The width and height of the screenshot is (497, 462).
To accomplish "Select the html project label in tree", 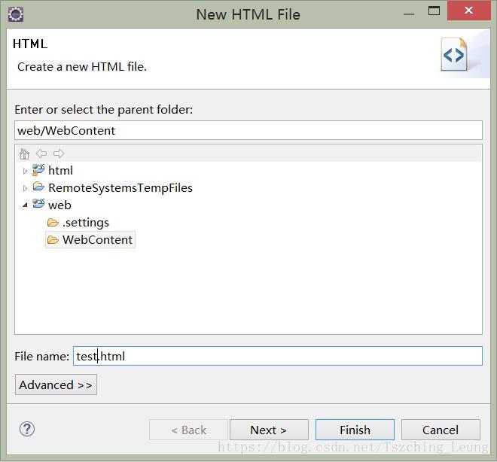I will pos(60,171).
